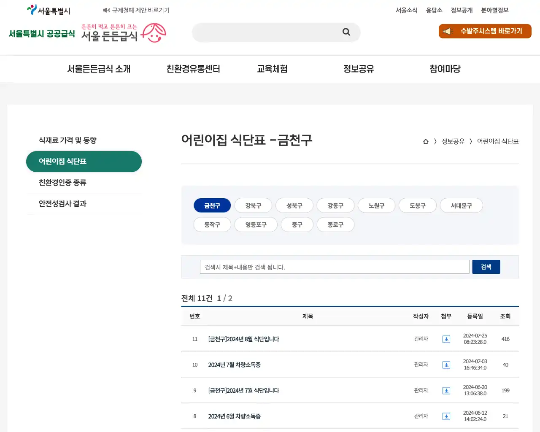
Task: Download the 2024년 7월 차량소독증 attachment
Action: pos(446,364)
